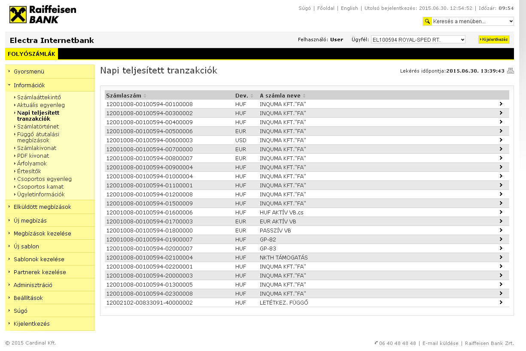The height and width of the screenshot is (351, 526).
Task: Expand Új sablon section
Action: point(50,246)
